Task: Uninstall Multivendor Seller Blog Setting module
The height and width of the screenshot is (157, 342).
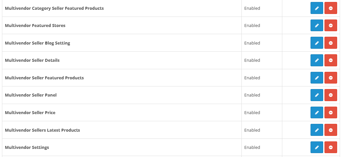Action: [331, 43]
